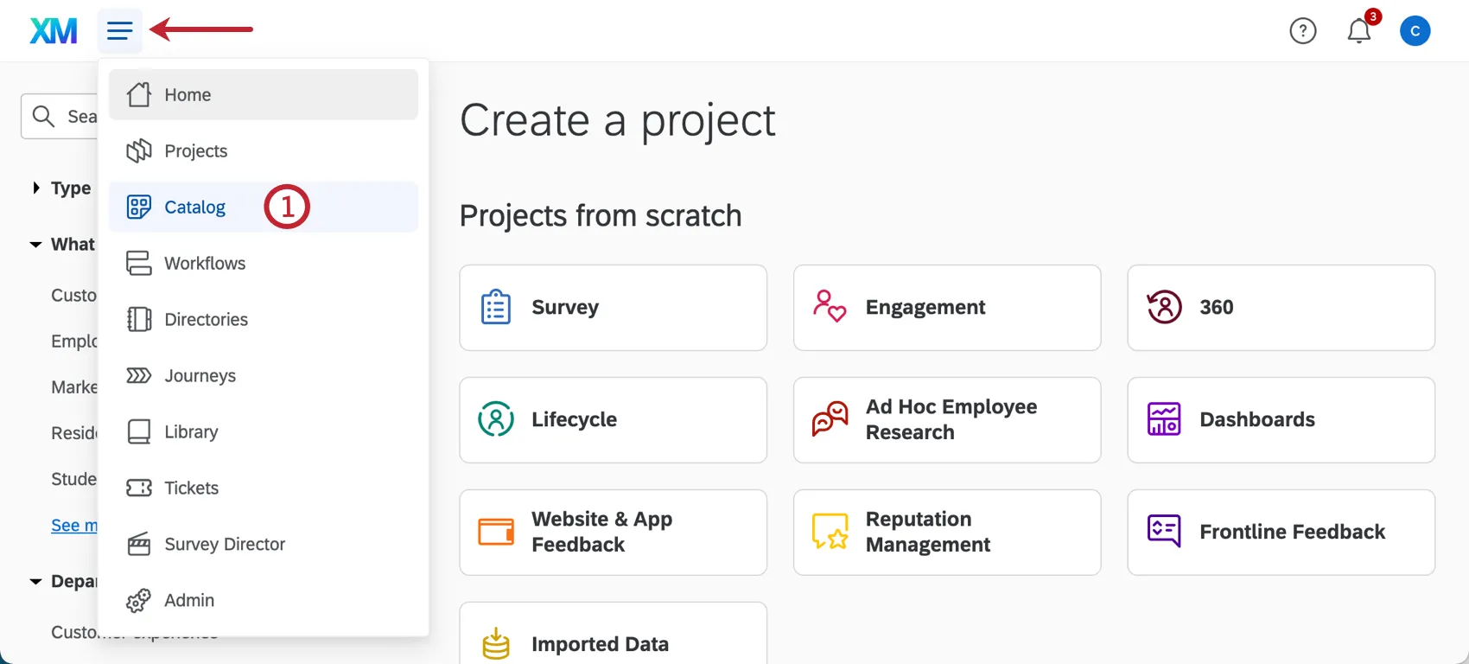The width and height of the screenshot is (1469, 664).
Task: Collapse the Department filter section
Action: point(36,582)
